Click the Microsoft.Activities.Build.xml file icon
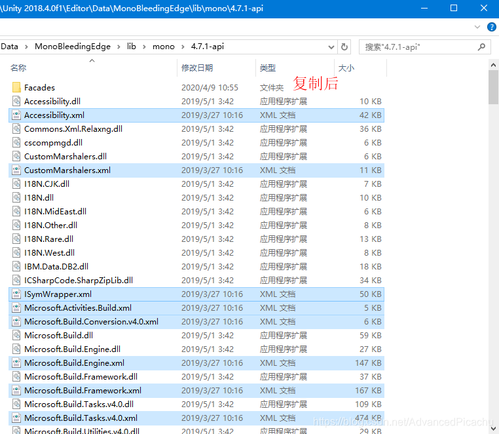Screen dimensions: 499x434 pyautogui.click(x=16, y=307)
